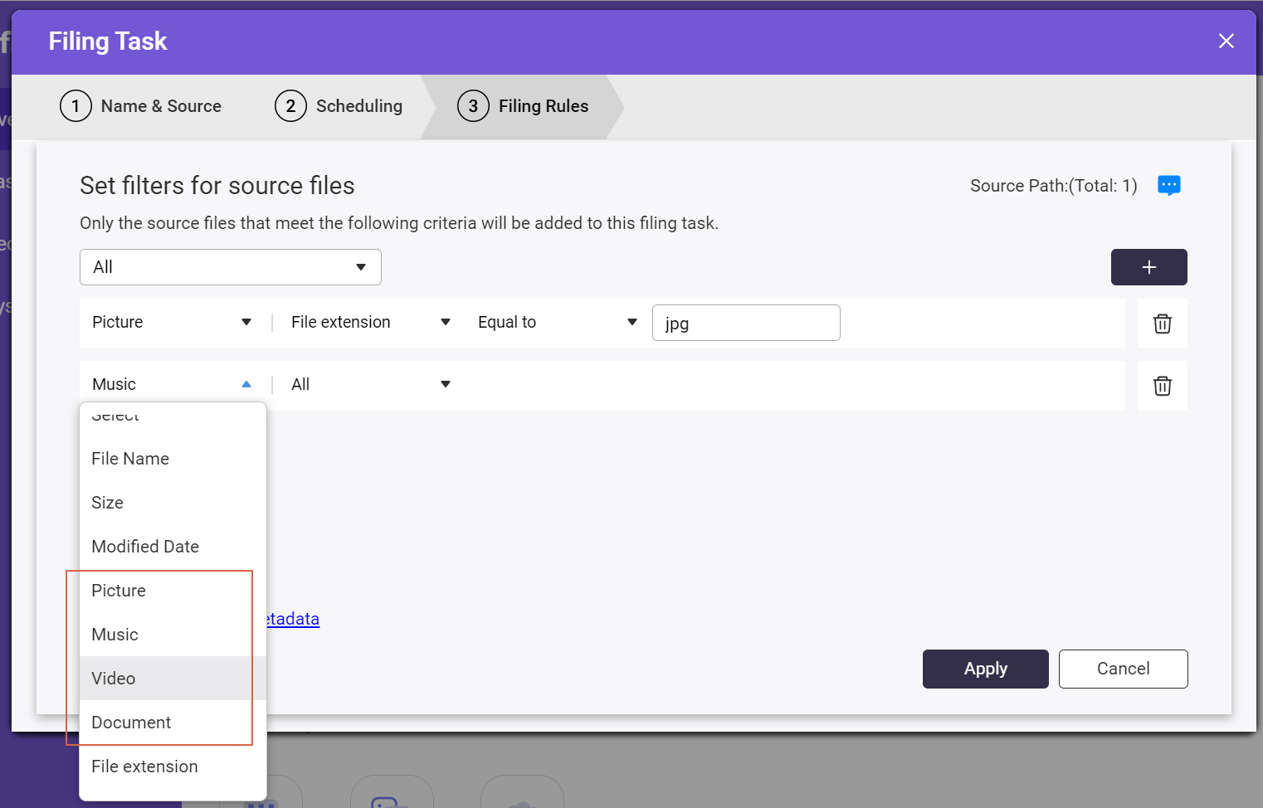Pick File Name from the dropdown list
Image resolution: width=1263 pixels, height=808 pixels.
130,459
